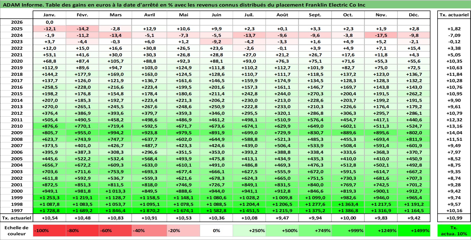Click the -13,7 cell in 2024

tap(249, 35)
